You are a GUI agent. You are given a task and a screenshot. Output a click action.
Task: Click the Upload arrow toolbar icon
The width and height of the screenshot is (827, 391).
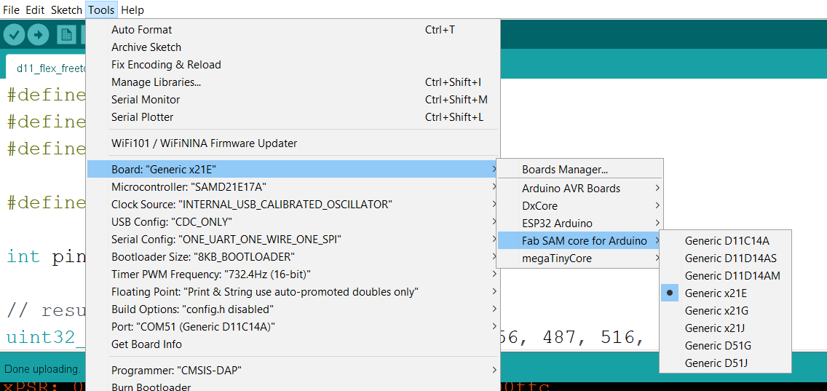[x=38, y=36]
